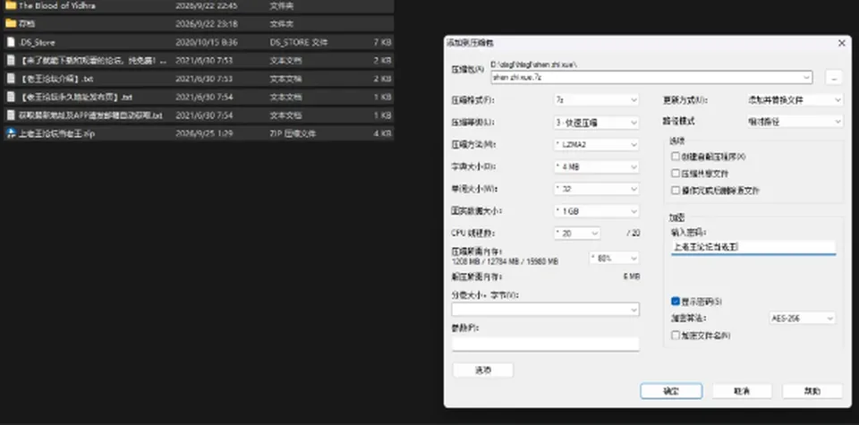Click icon of the last .txt file above the ZIP

tap(11, 115)
